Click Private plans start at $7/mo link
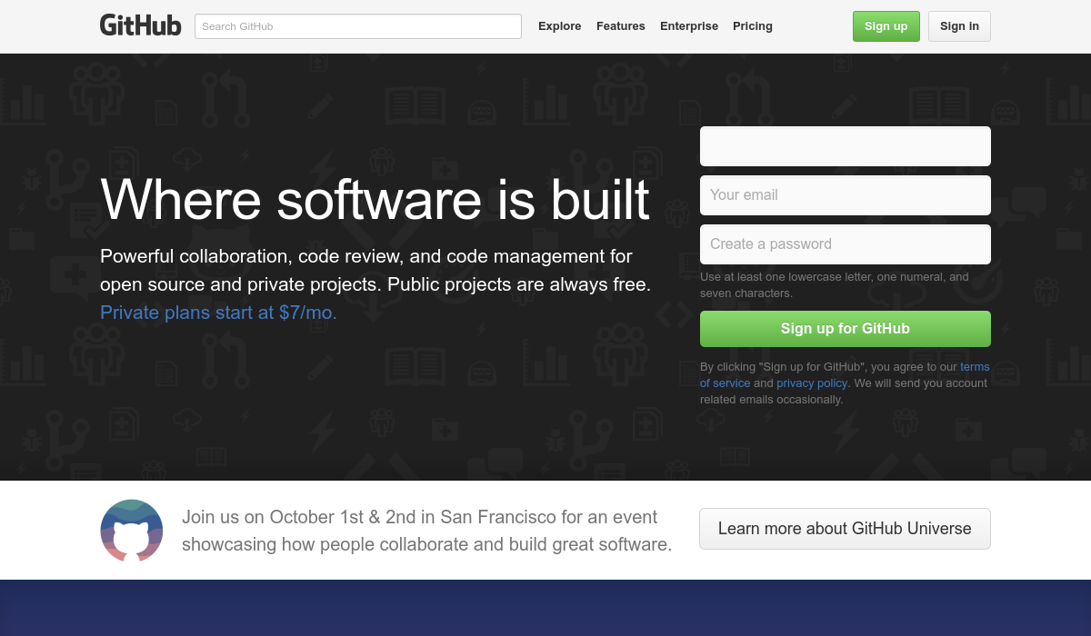1091x636 pixels. (x=218, y=313)
